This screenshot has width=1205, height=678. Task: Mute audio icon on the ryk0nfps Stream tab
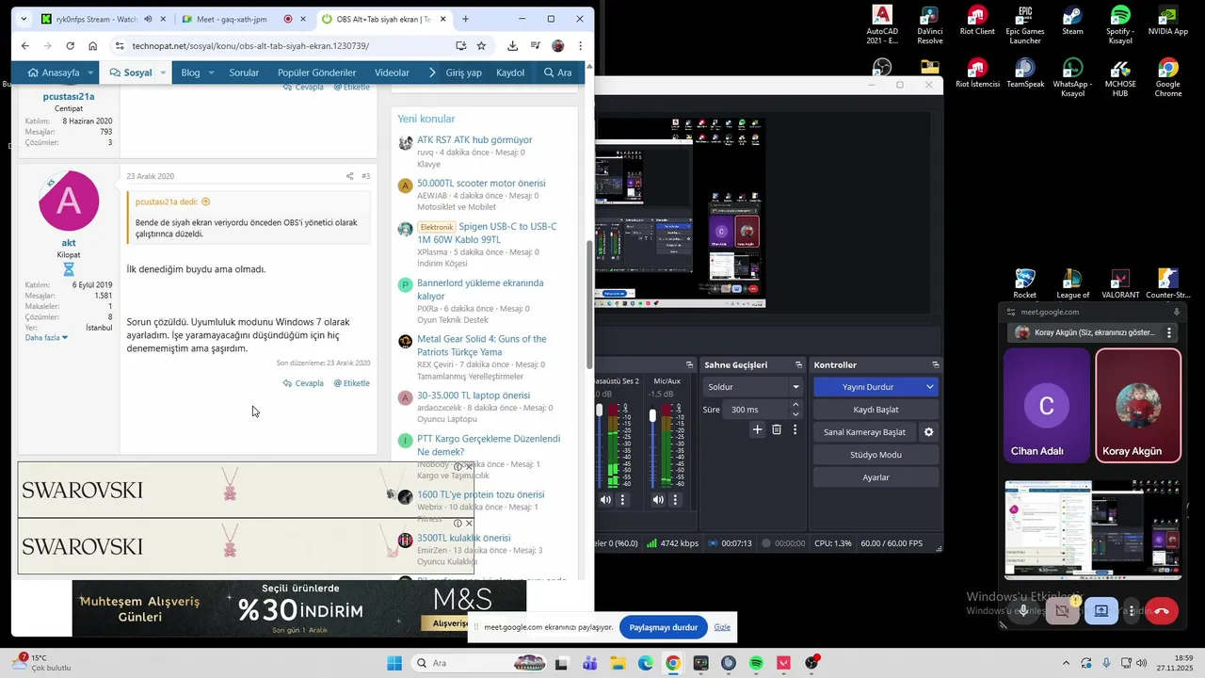click(148, 19)
